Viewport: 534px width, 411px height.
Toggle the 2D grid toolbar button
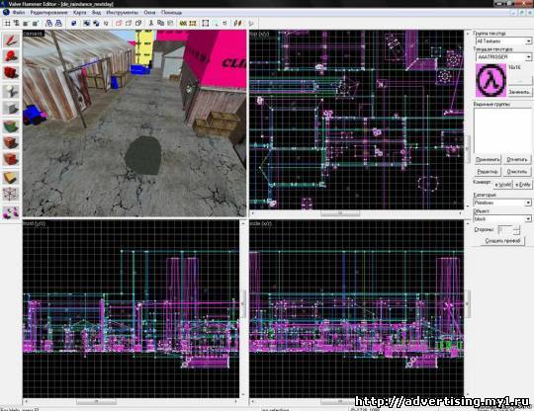7,23
